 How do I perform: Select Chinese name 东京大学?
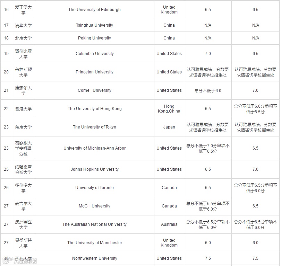(23, 127)
